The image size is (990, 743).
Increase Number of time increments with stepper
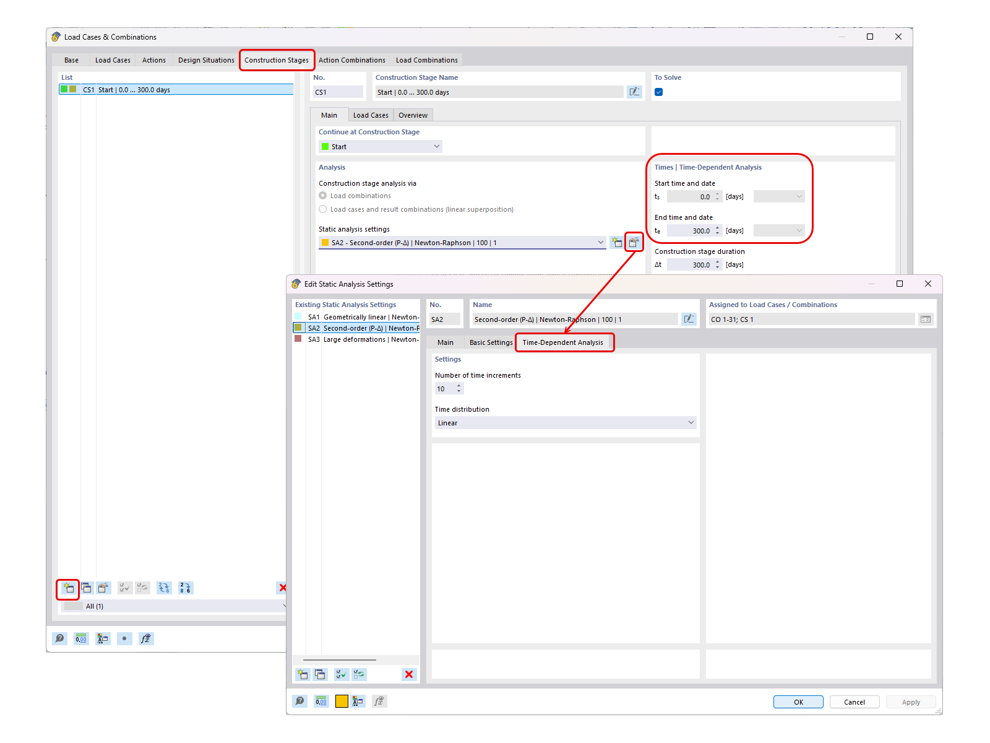pos(458,386)
